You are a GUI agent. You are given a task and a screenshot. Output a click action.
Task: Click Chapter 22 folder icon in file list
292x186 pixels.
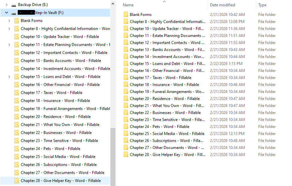pos(126,112)
